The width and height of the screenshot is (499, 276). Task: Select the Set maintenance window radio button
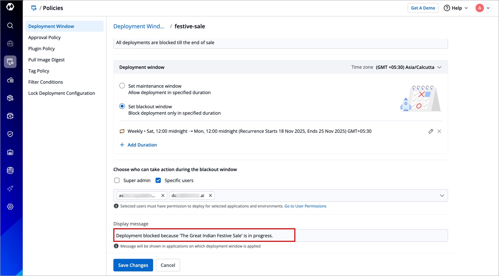point(122,86)
